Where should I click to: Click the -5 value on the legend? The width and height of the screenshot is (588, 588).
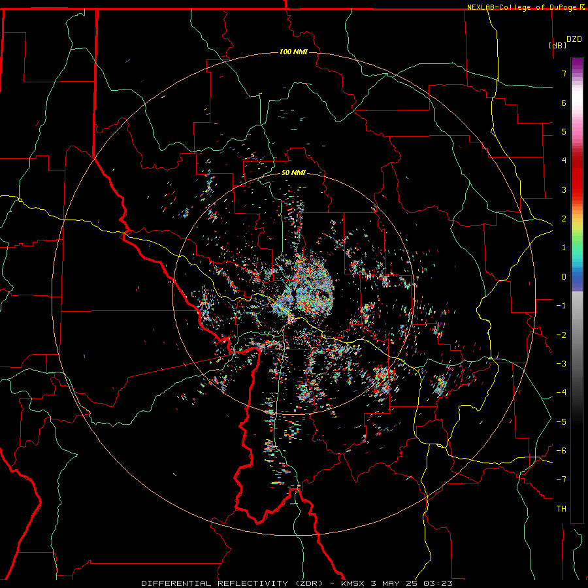[x=561, y=422]
